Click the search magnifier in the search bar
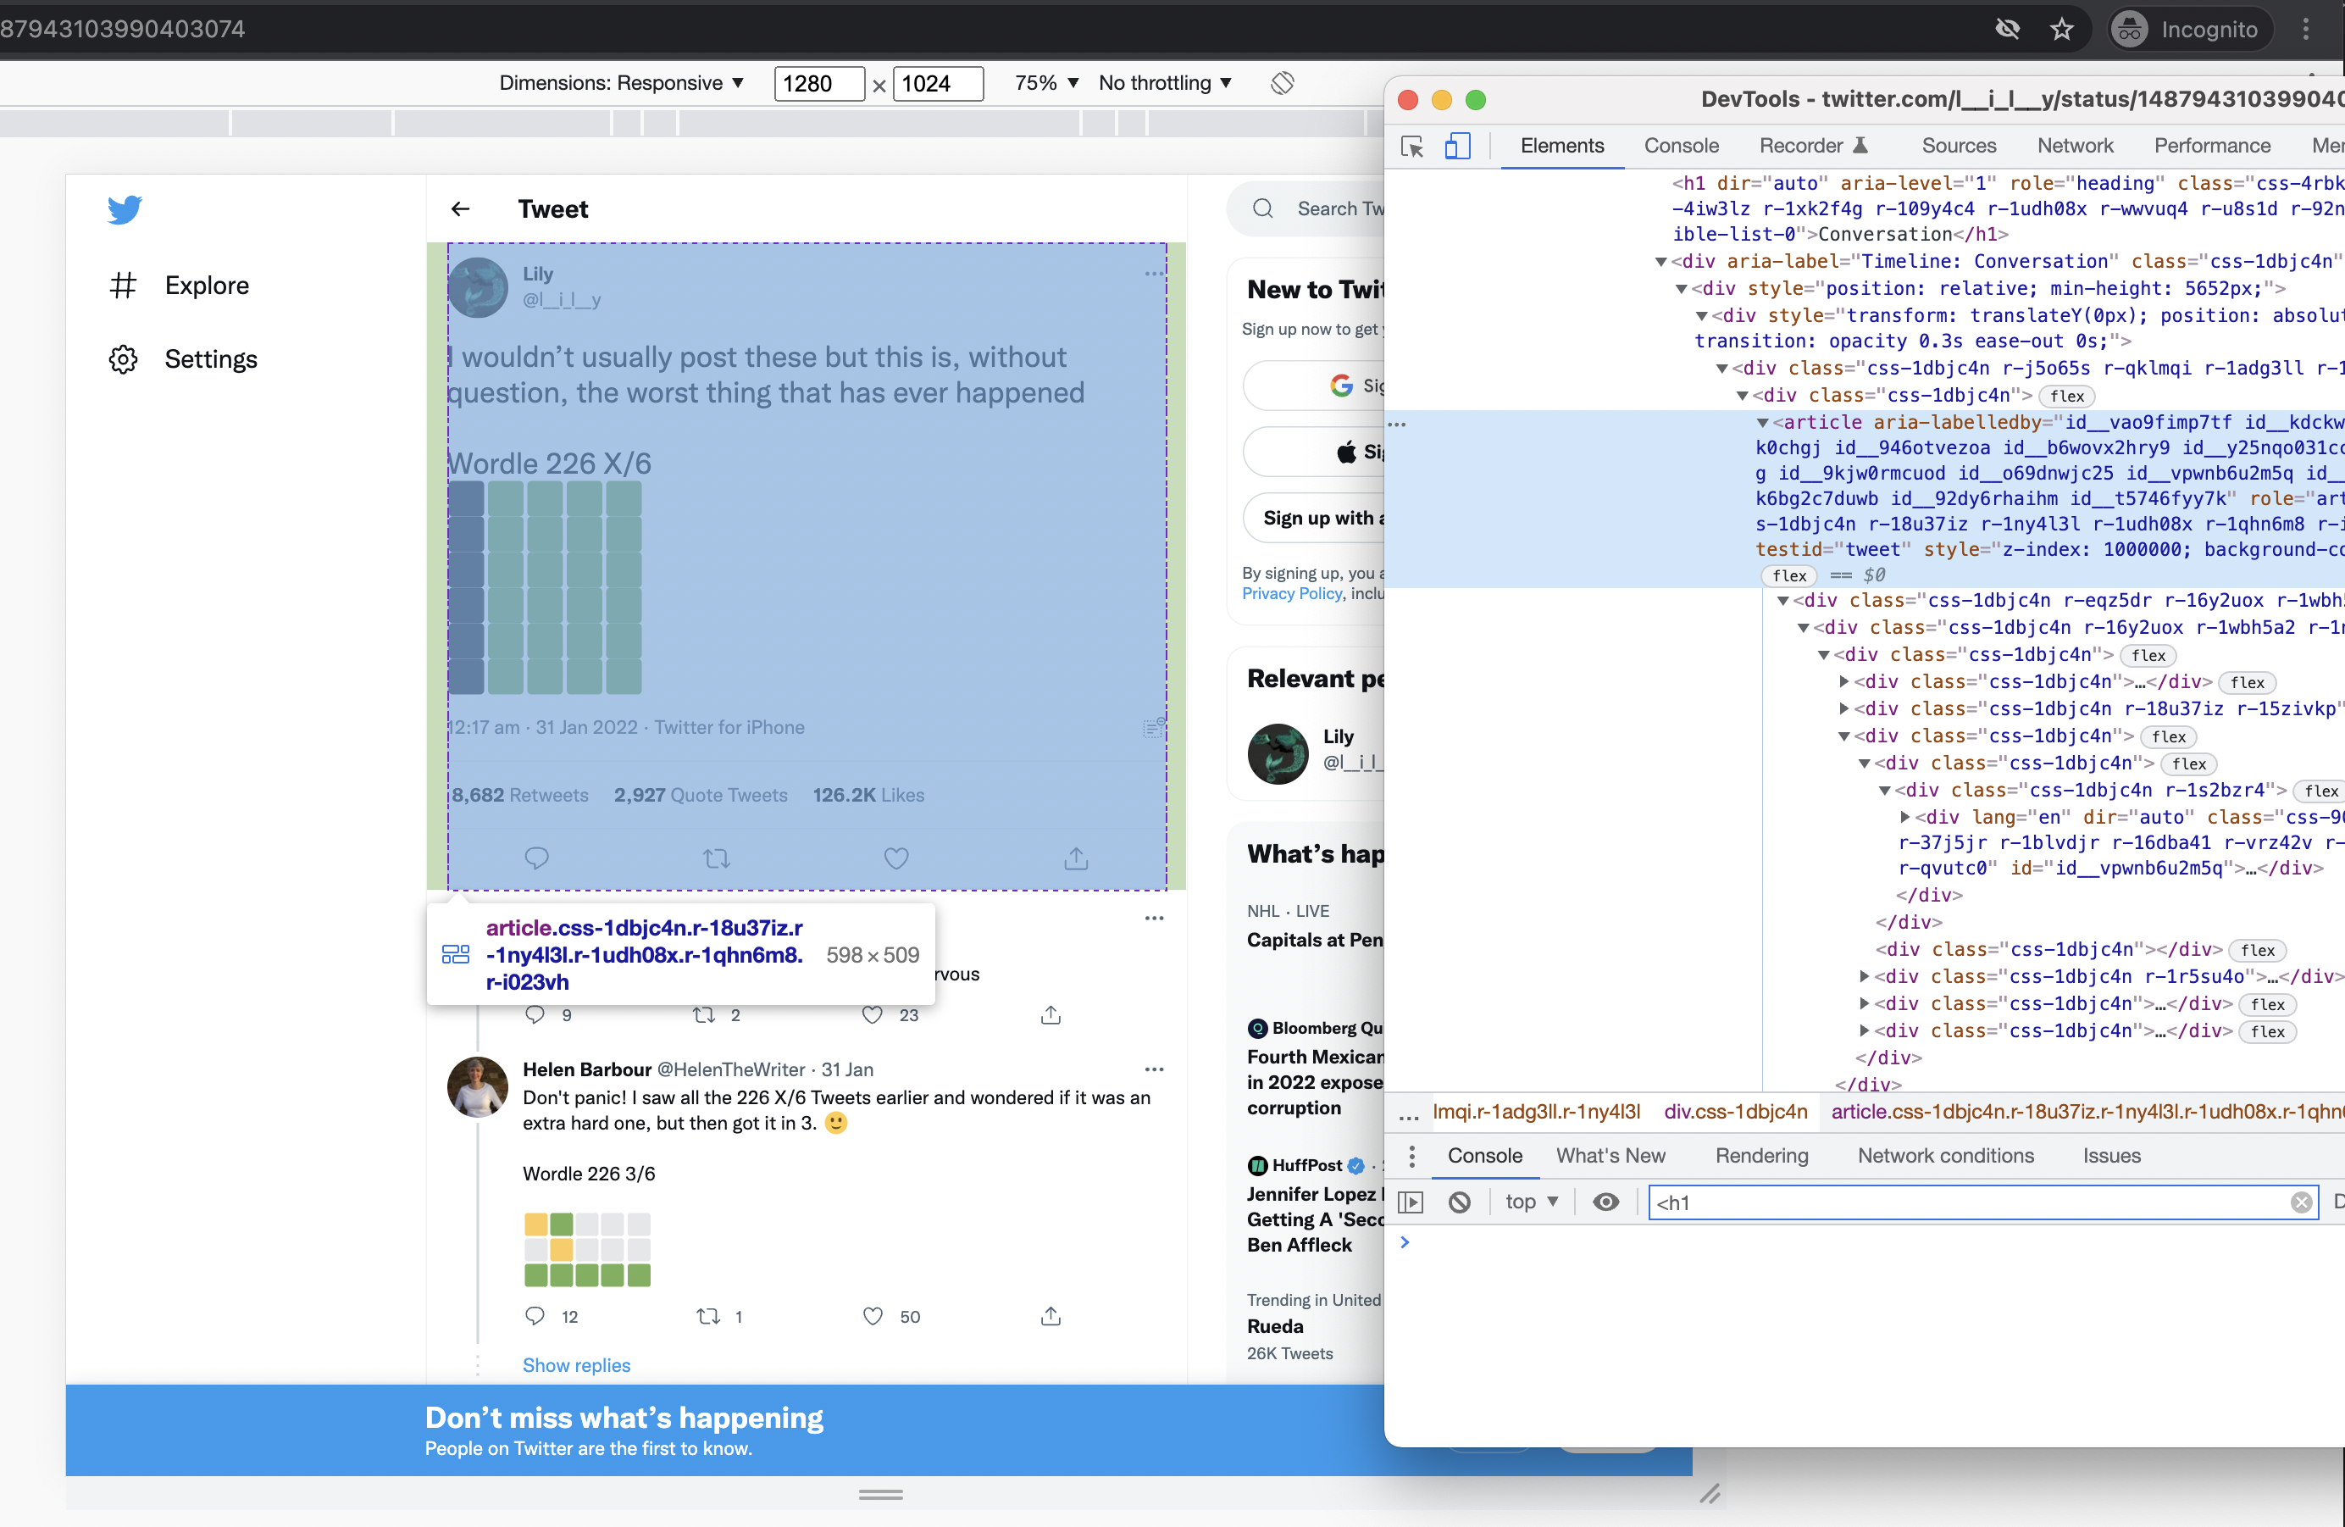 [x=1262, y=209]
